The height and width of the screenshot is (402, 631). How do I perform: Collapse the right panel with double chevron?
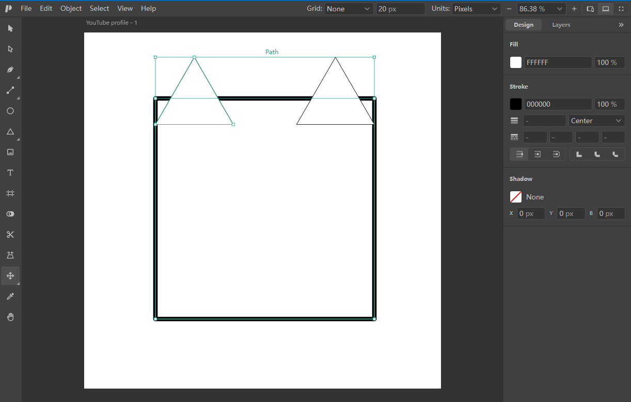pos(621,25)
